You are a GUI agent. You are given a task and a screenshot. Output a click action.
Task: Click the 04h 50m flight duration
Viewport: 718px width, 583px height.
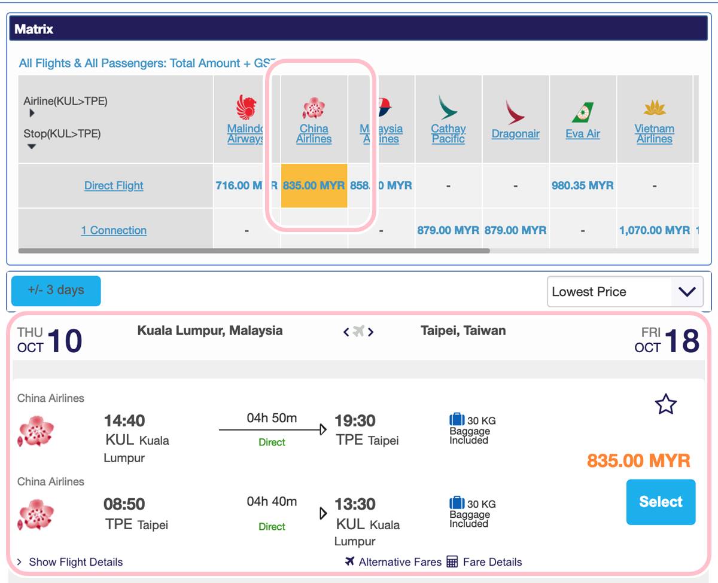(x=272, y=418)
